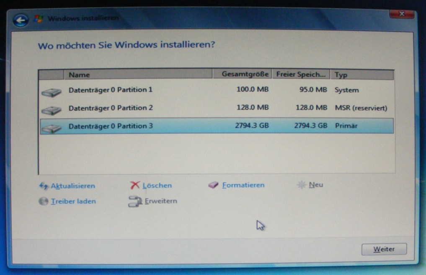Click 2794.3 GB in the Freier Speicher column
The image size is (426, 275).
point(310,125)
